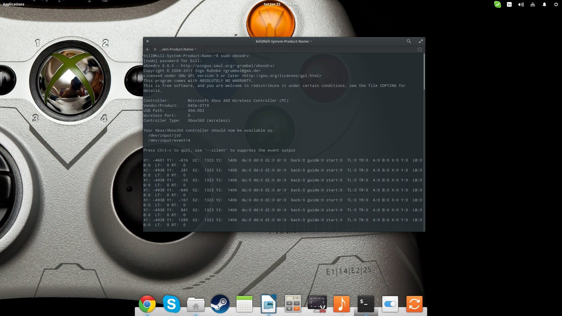Open the tab history icon in terminal
This screenshot has height=316, width=562.
click(419, 49)
